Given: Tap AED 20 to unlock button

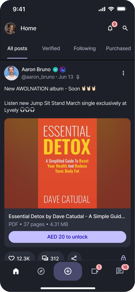Looking at the screenshot, I should pyautogui.click(x=67, y=237).
